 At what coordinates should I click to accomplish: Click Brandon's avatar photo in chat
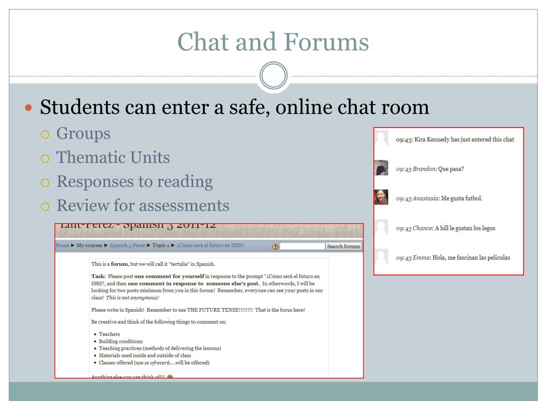click(x=381, y=168)
